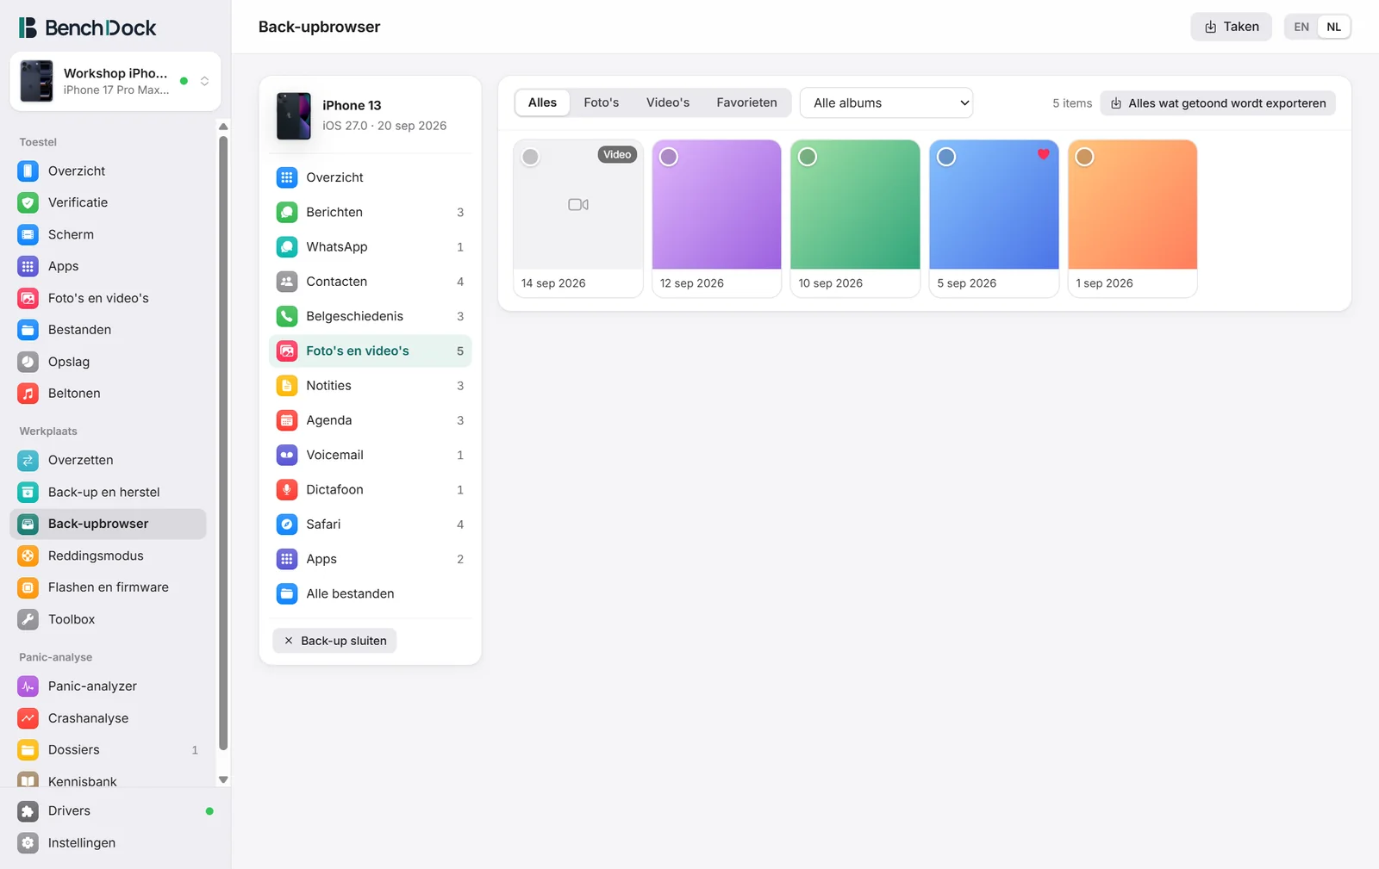
Task: Open the 5 sep 2026 blue thumbnail
Action: 994,205
